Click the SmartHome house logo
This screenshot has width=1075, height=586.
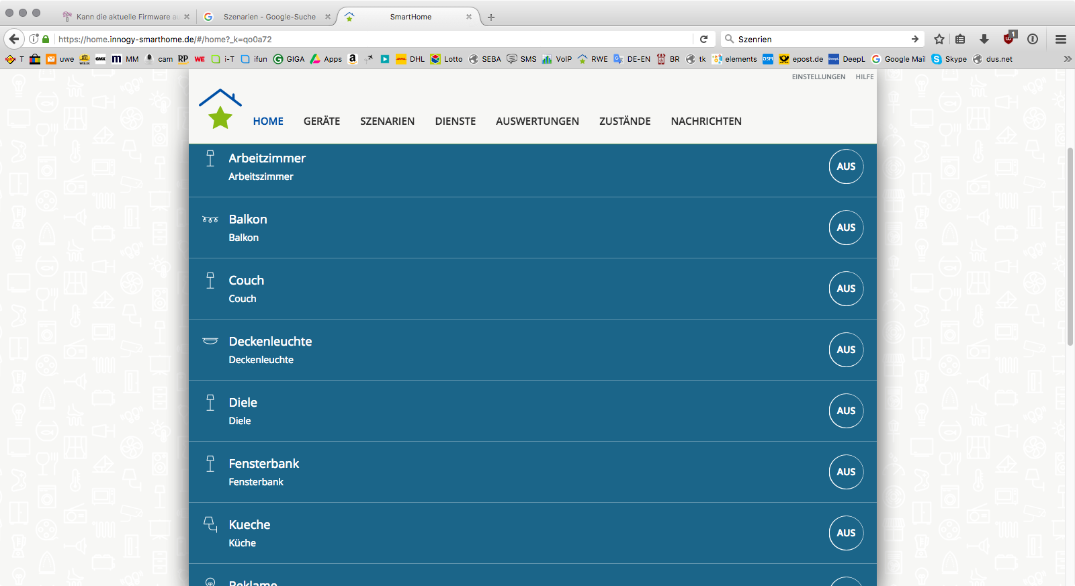click(x=220, y=109)
